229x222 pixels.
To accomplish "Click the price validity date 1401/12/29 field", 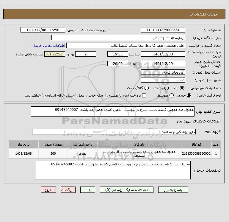I will [163, 63].
